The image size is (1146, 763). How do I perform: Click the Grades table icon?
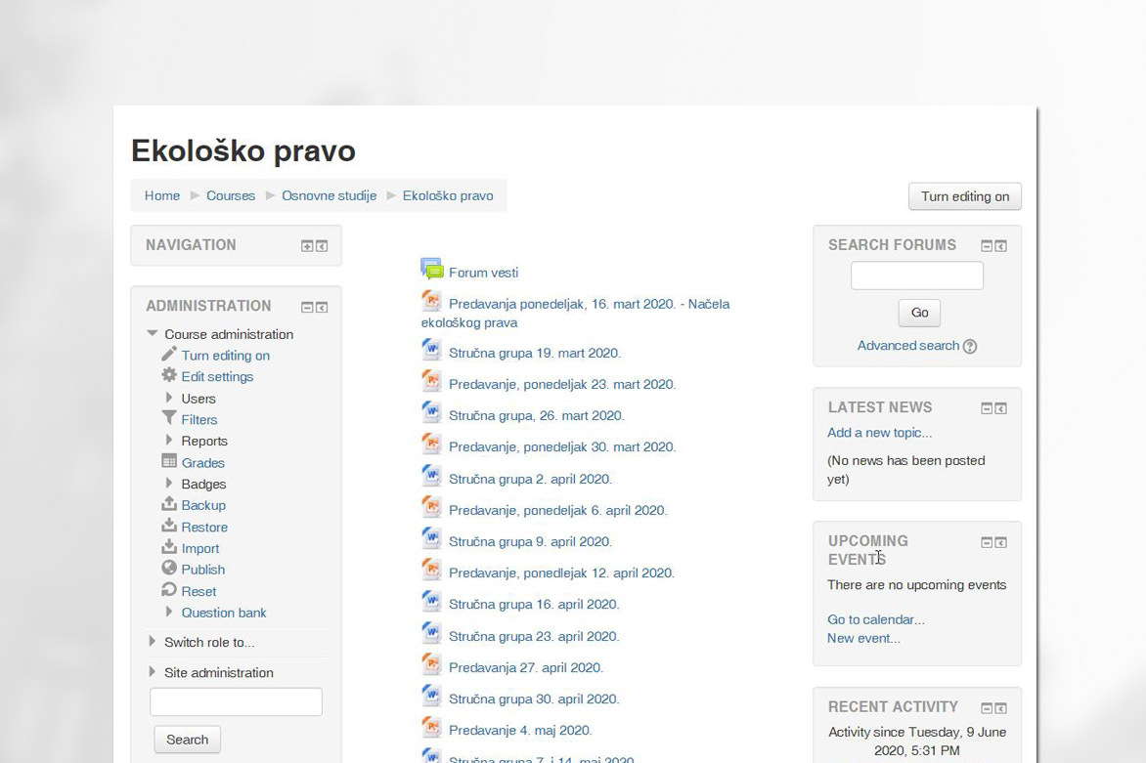point(169,462)
